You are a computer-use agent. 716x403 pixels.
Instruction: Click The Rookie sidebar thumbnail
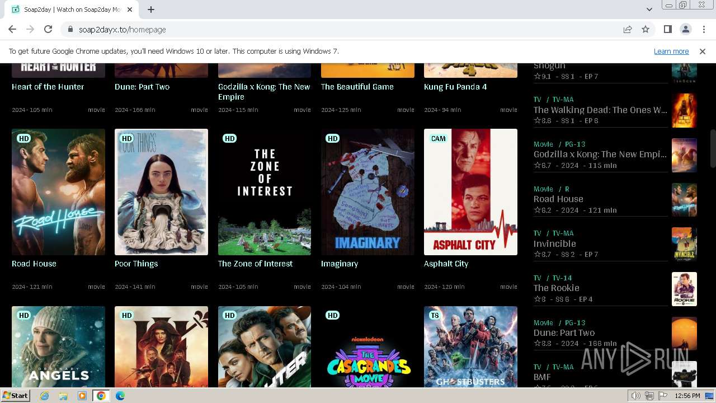pos(684,289)
